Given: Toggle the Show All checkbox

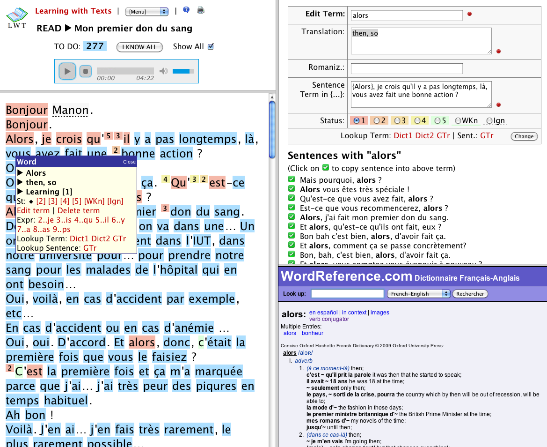Looking at the screenshot, I should pos(211,46).
